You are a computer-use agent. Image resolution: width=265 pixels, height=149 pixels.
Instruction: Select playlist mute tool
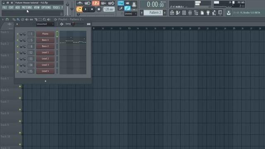click(x=27, y=19)
